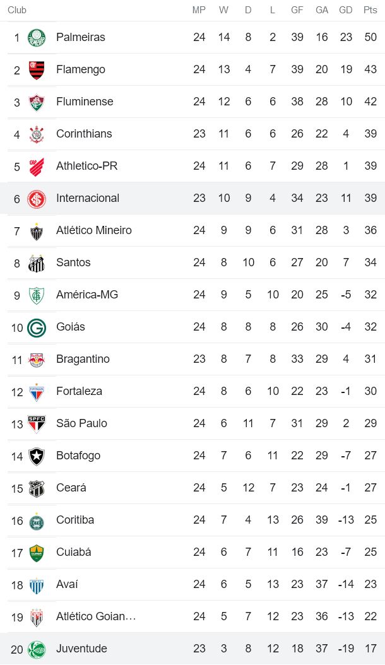The image size is (385, 665).
Task: Click the Club column header
Action: [17, 10]
